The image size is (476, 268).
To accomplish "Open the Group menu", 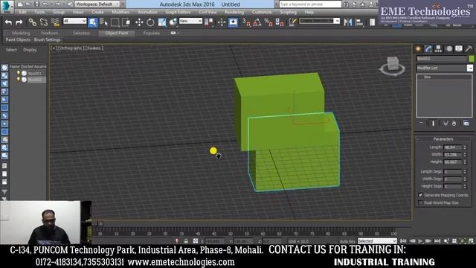I will (x=59, y=12).
